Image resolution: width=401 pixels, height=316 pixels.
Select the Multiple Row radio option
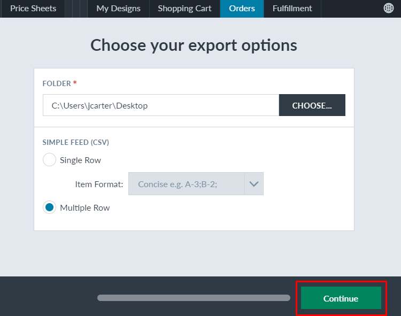(49, 207)
